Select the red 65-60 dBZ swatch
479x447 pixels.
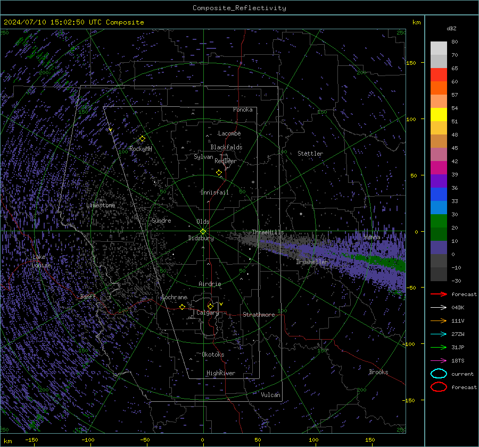pyautogui.click(x=439, y=74)
